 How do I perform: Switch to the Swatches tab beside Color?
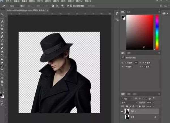tap(129, 12)
